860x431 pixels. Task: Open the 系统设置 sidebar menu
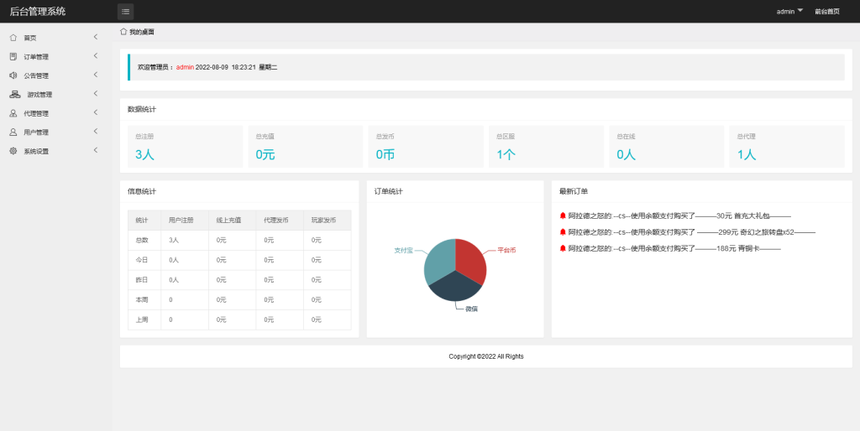[56, 151]
